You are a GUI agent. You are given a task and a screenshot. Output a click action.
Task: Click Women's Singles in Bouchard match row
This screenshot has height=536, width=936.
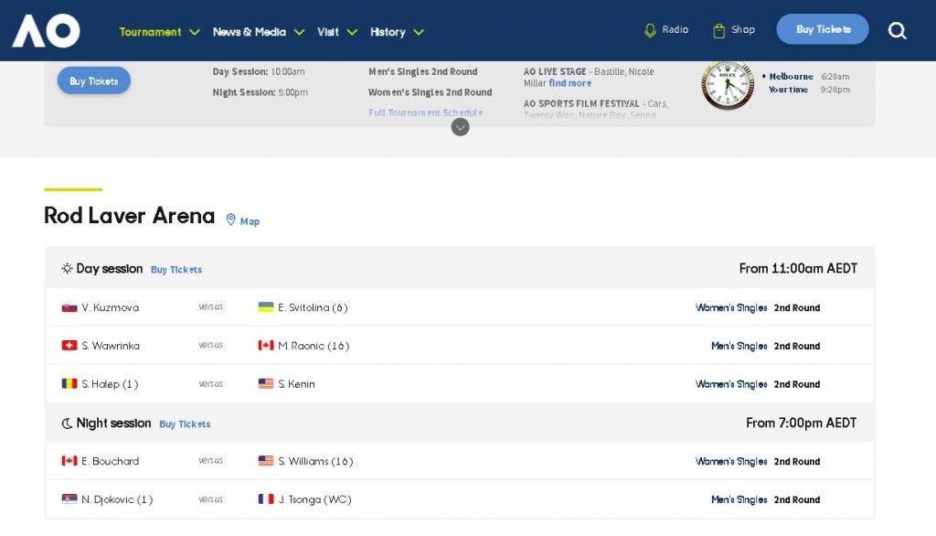pos(731,461)
